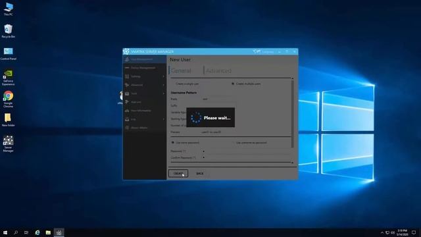Viewport: 421px width, 237px height.
Task: Expand the Advanced submenu arrow
Action: (164, 85)
